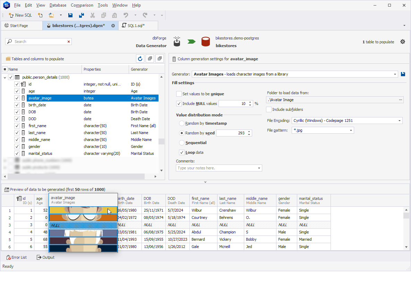Choose Sequential distribution mode
411x284 pixels.
[x=182, y=143]
